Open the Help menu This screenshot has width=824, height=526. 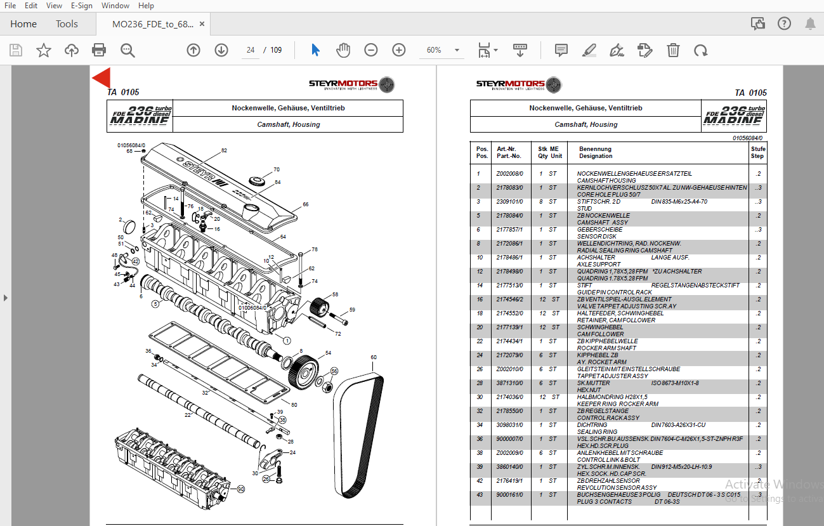tap(146, 6)
